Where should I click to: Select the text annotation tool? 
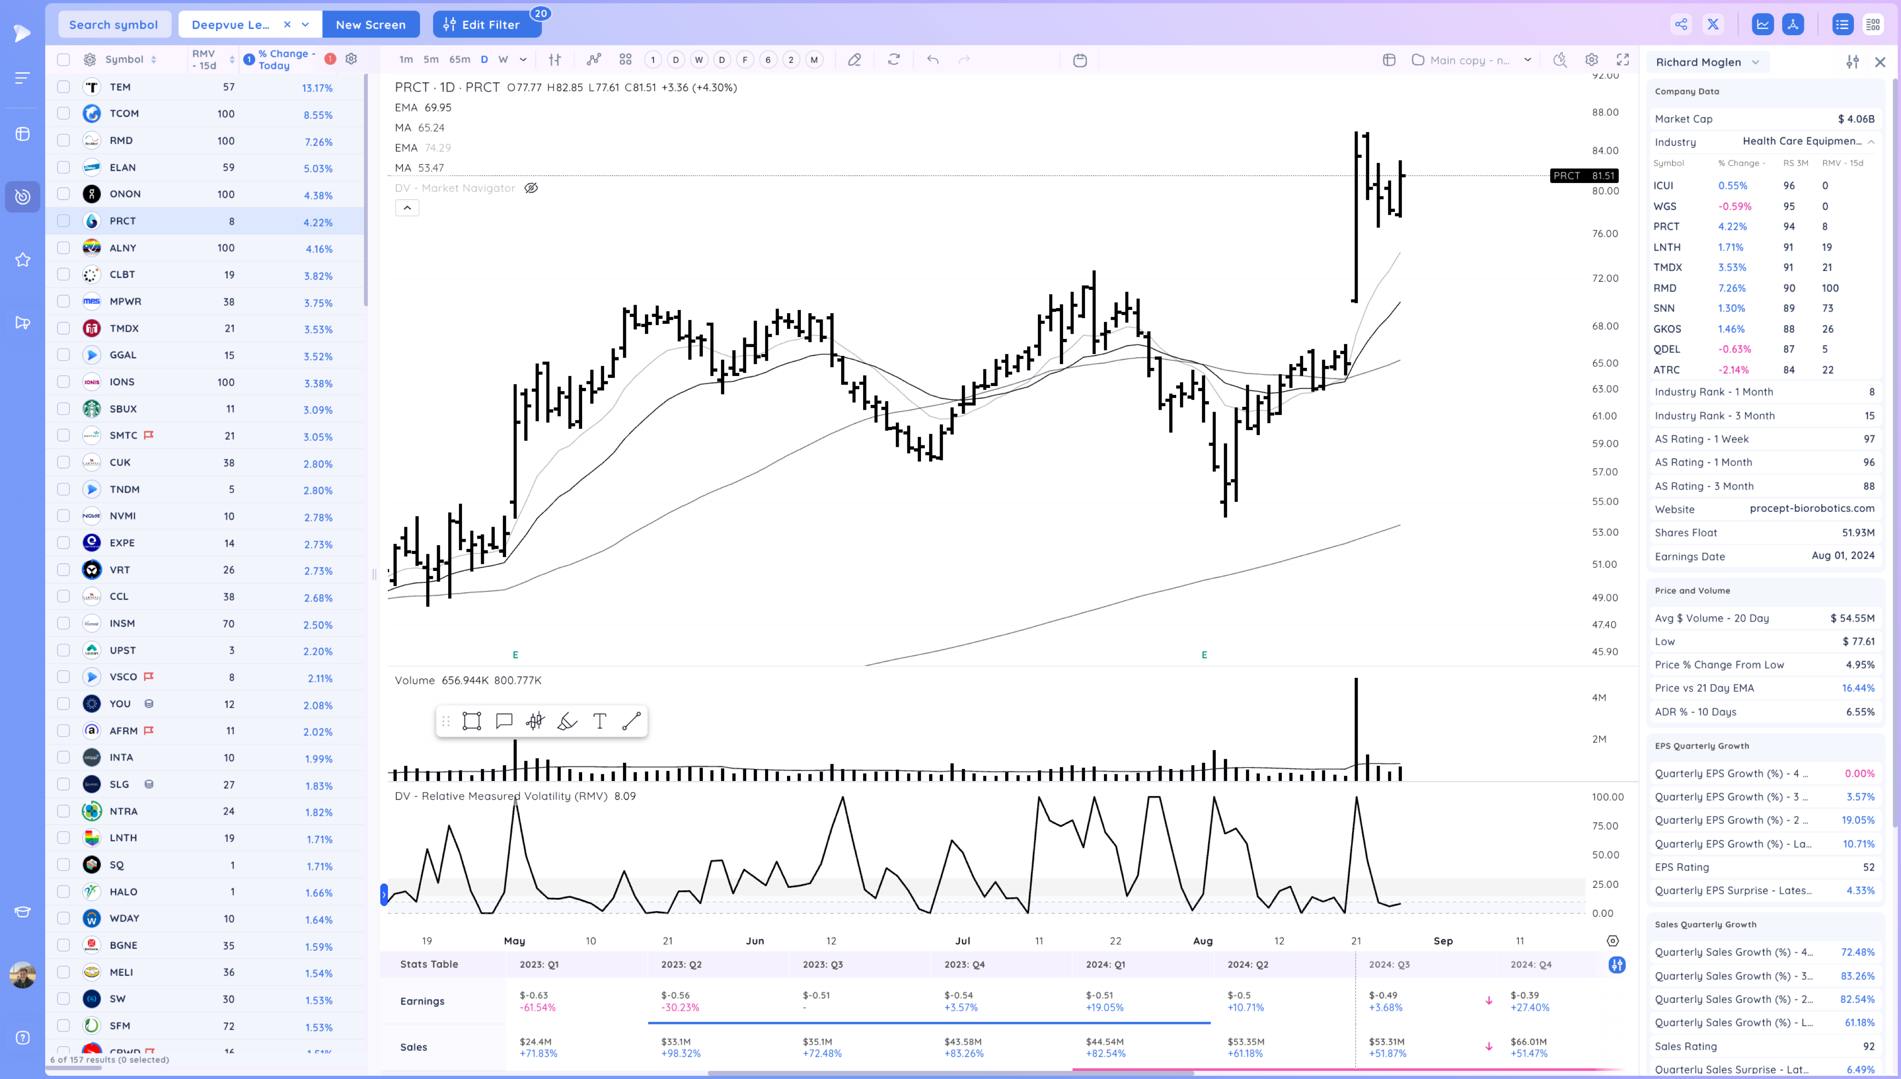(599, 721)
